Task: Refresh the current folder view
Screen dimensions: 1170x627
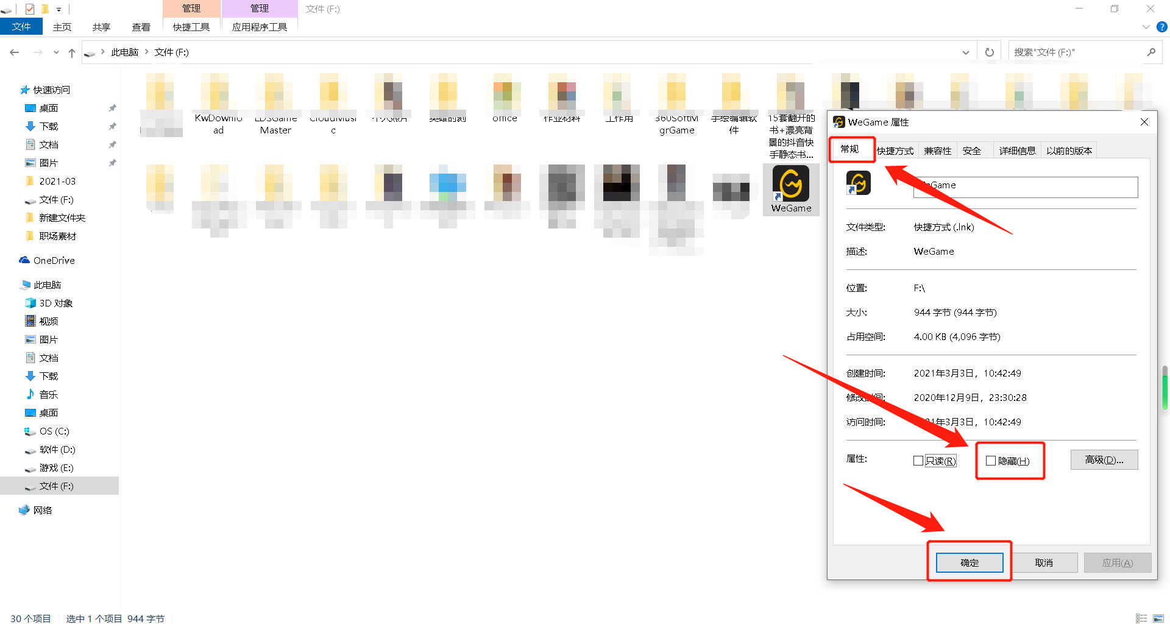Action: (990, 52)
